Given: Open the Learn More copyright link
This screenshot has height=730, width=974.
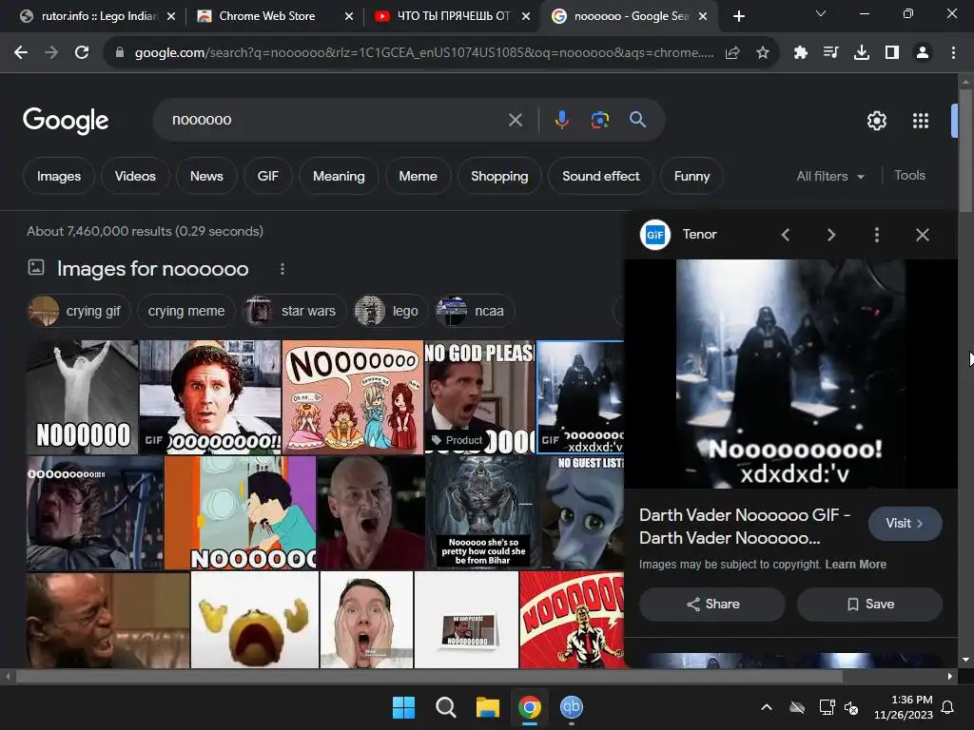Looking at the screenshot, I should [855, 565].
